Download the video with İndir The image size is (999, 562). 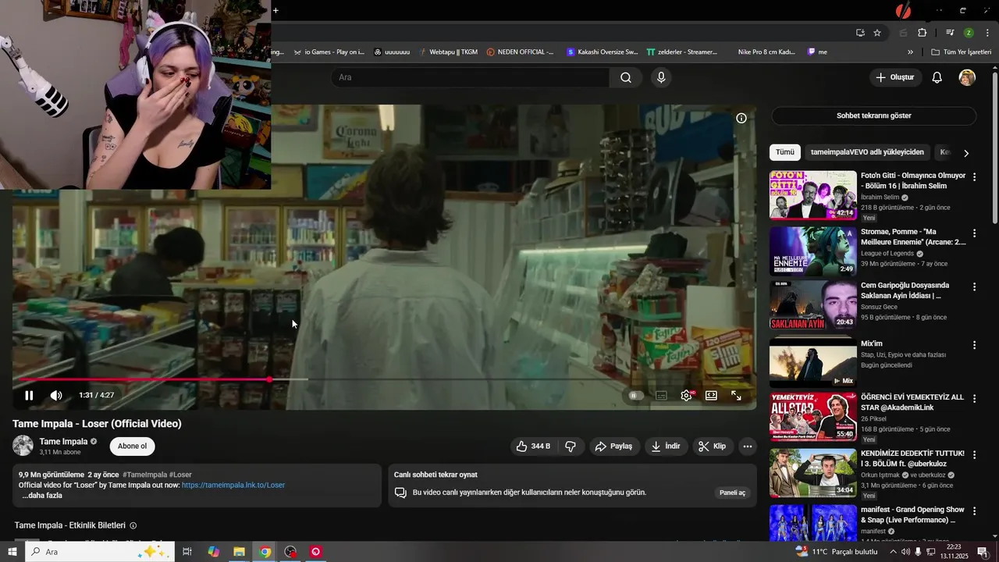pyautogui.click(x=666, y=446)
